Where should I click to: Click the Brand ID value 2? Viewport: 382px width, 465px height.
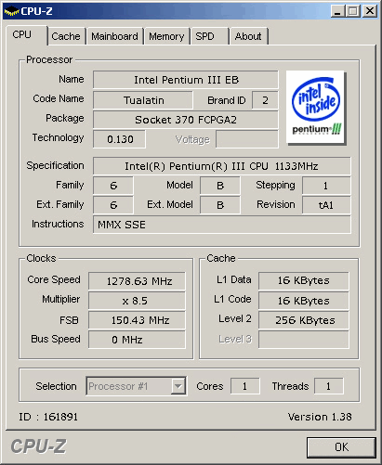pyautogui.click(x=265, y=100)
